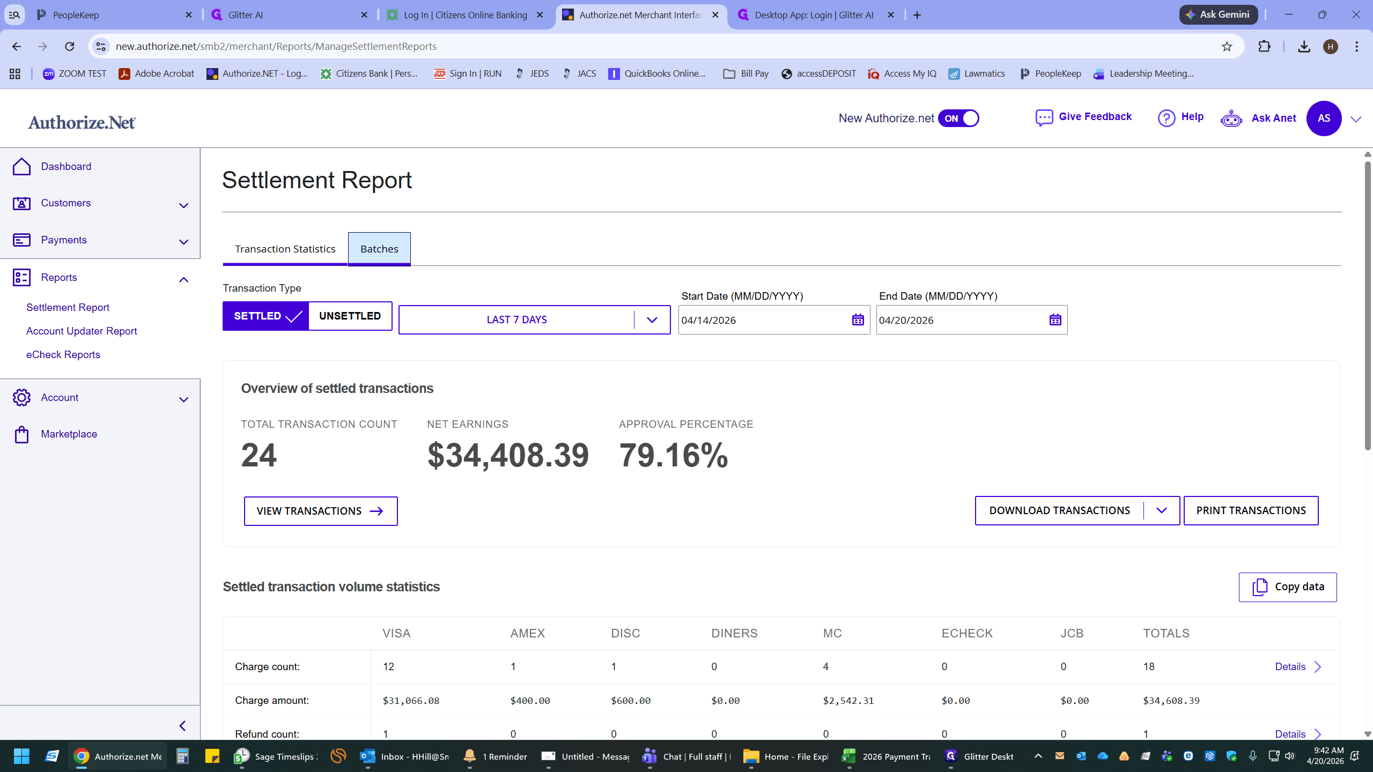Image resolution: width=1373 pixels, height=772 pixels.
Task: Click the Ask Anet robot icon
Action: tap(1231, 118)
